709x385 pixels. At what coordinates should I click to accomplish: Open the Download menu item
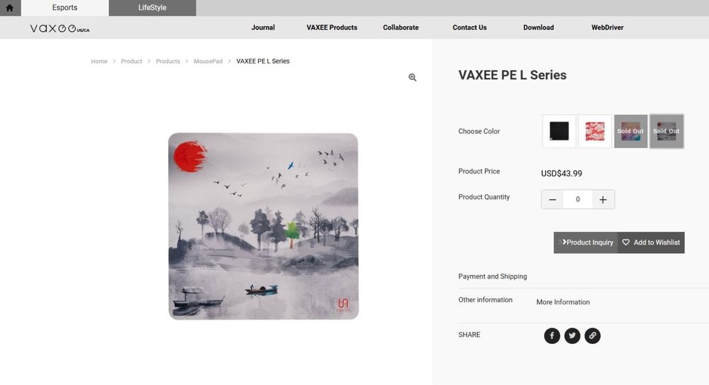click(539, 28)
